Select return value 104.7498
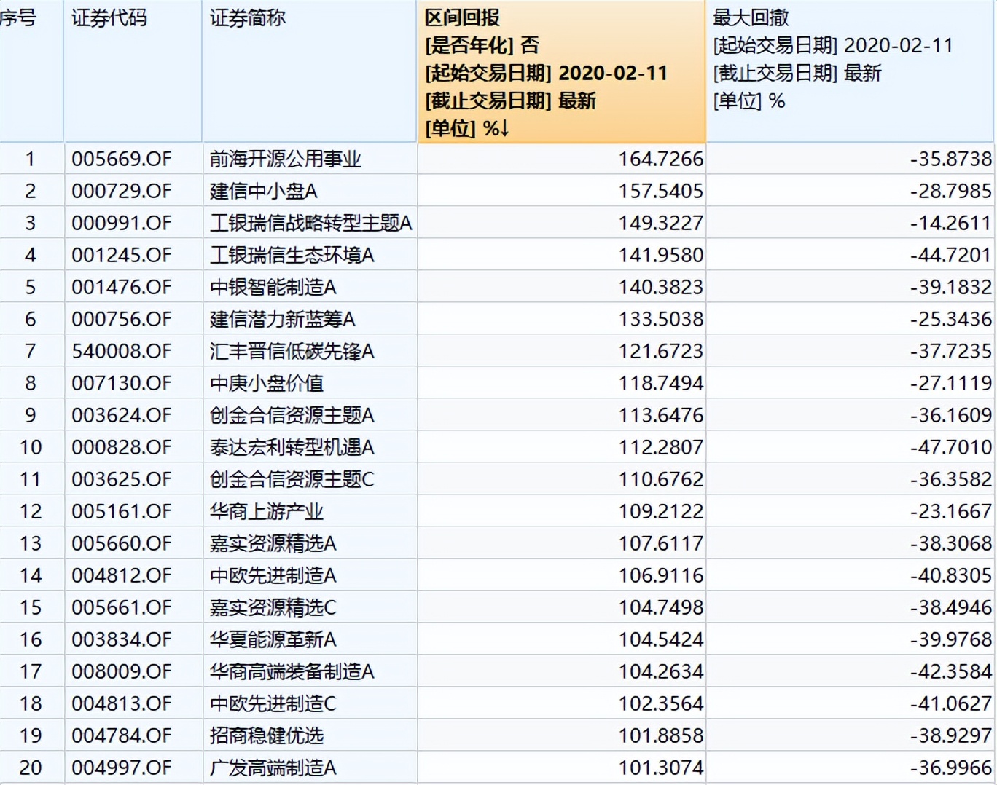Viewport: 997px width, 785px height. pos(661,607)
